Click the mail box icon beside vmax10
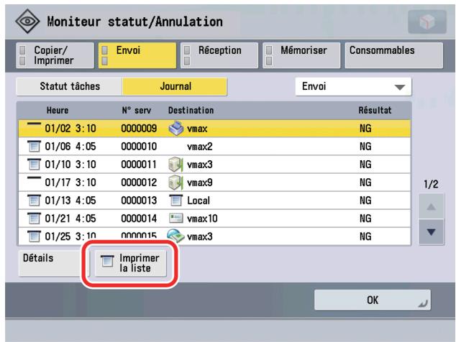Image resolution: width=456 pixels, height=342 pixels. click(176, 218)
